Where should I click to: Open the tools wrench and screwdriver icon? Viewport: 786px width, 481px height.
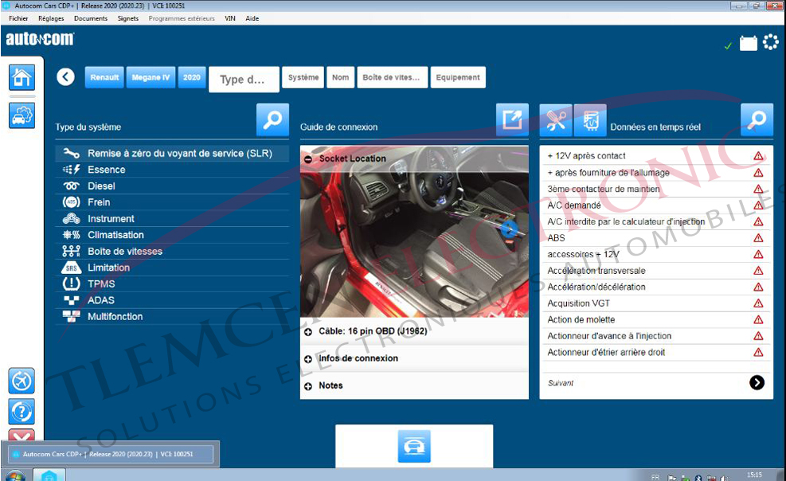pyautogui.click(x=556, y=120)
